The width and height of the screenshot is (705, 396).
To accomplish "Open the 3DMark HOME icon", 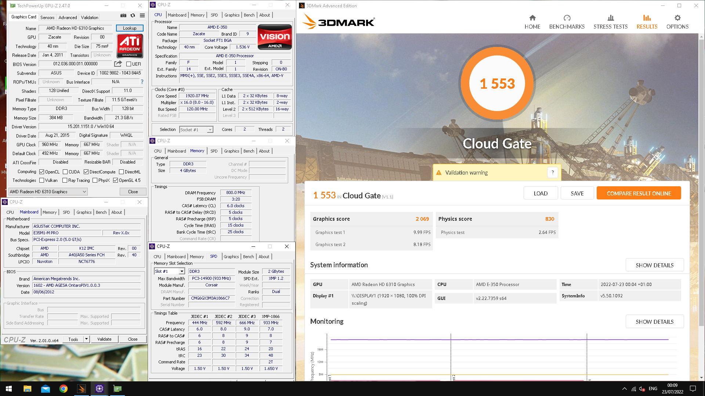I will click(x=532, y=18).
